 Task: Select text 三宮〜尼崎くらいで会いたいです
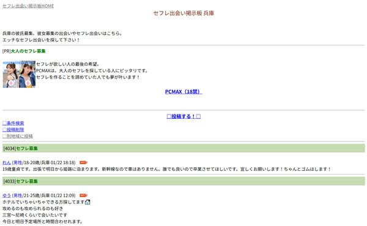point(35,215)
